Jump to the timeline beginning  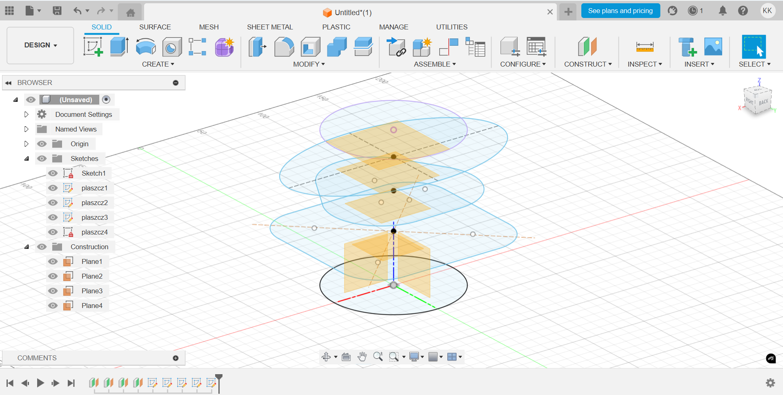(10, 383)
